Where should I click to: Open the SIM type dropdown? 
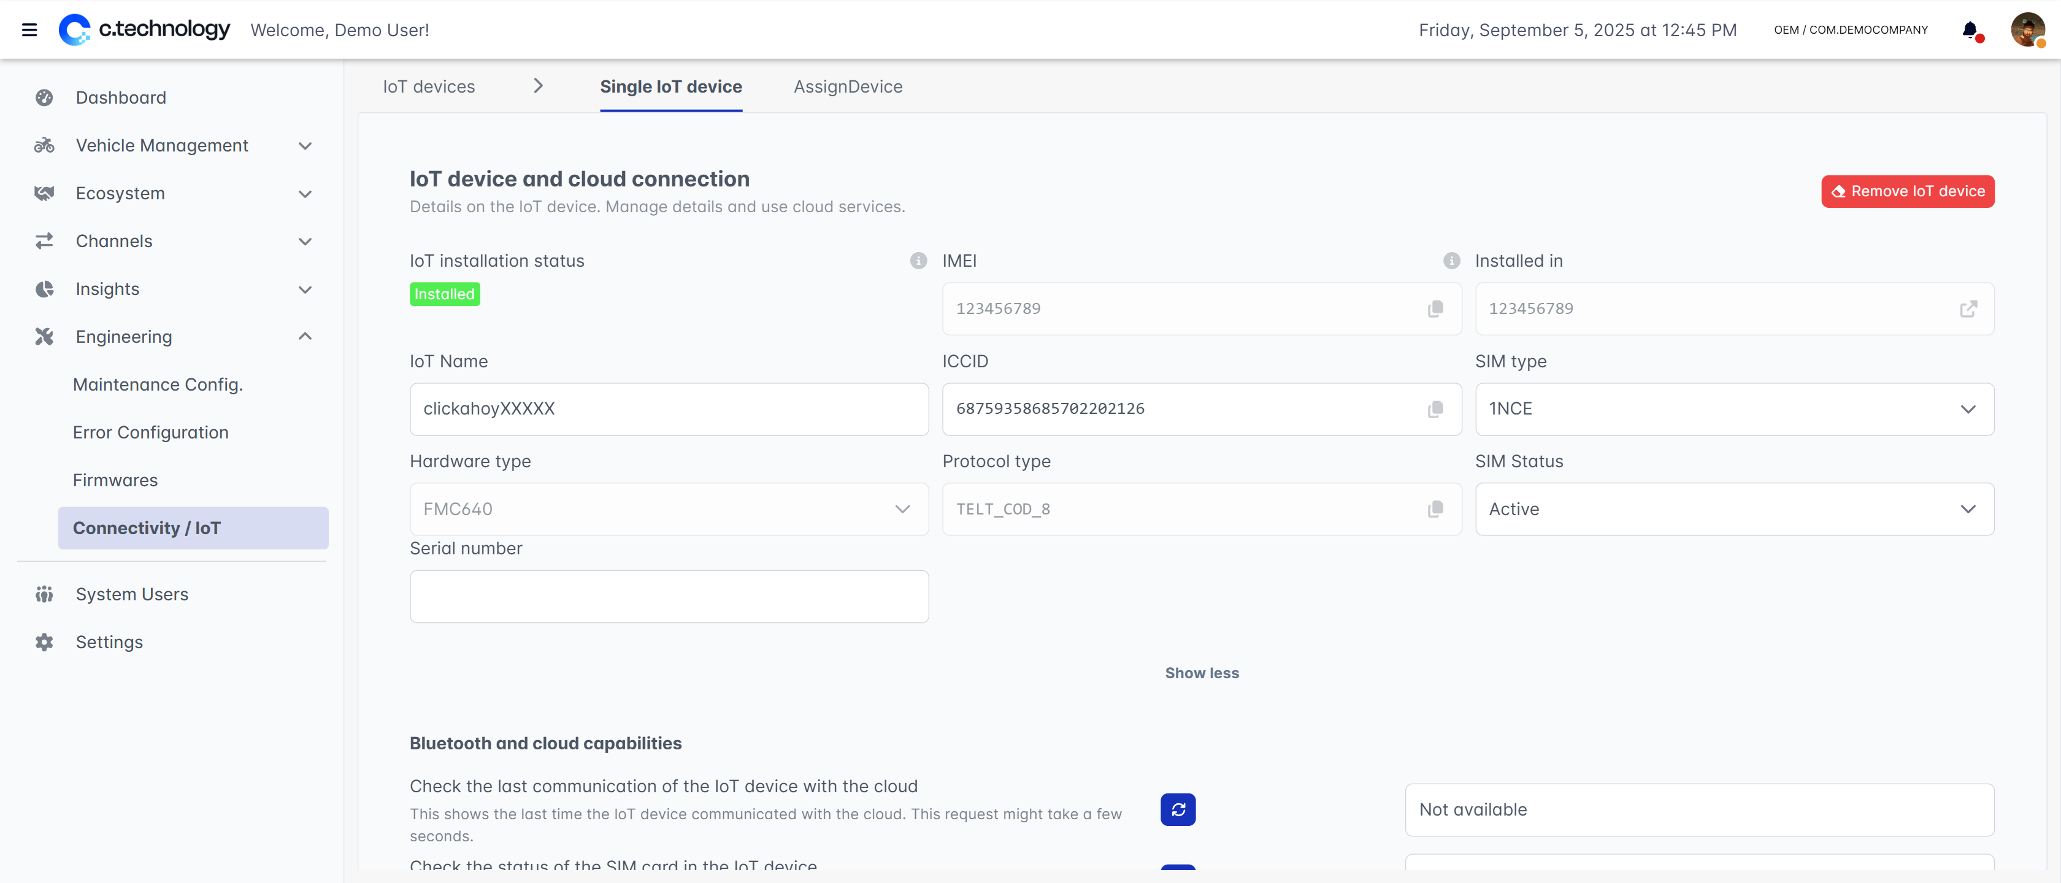(1734, 409)
